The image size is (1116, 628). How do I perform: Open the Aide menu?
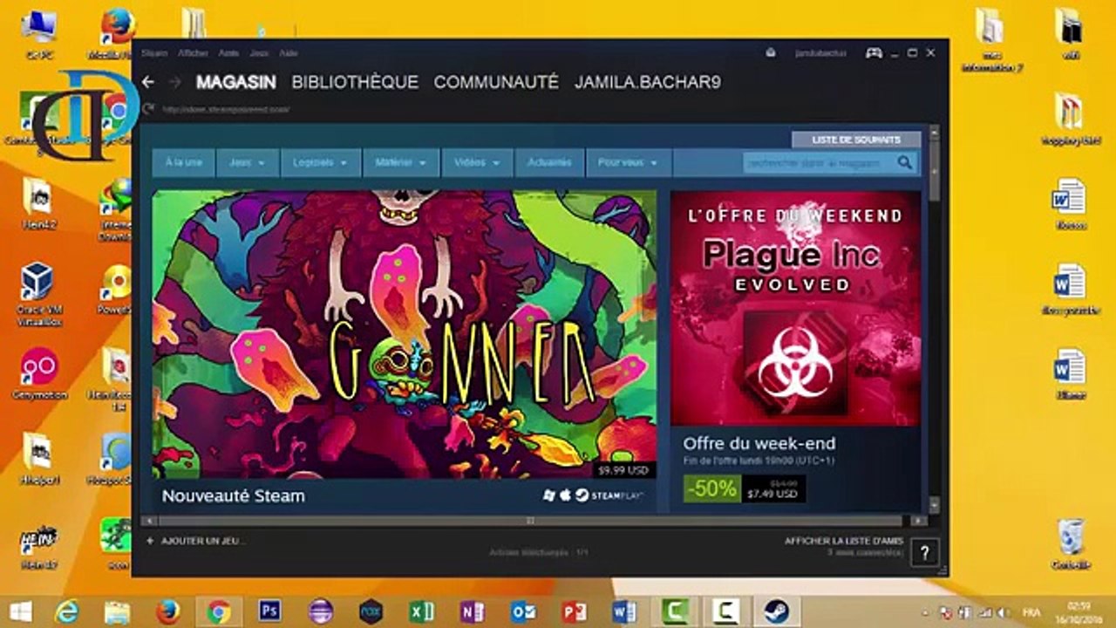click(x=289, y=53)
